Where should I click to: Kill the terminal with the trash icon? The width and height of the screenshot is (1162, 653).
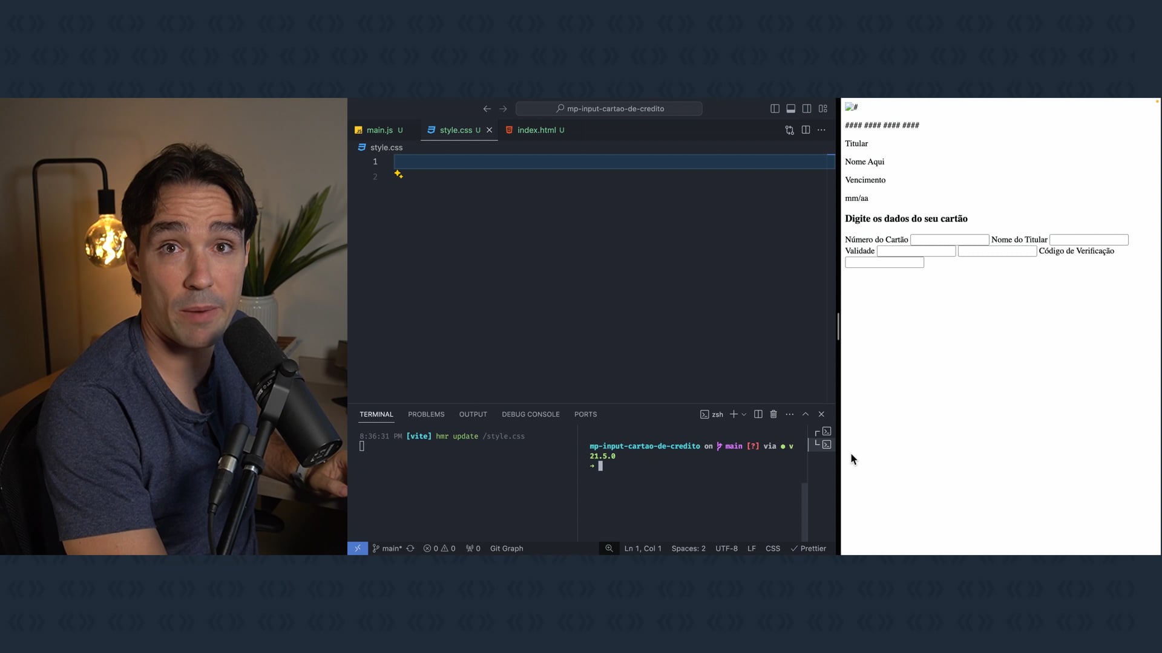pyautogui.click(x=773, y=414)
